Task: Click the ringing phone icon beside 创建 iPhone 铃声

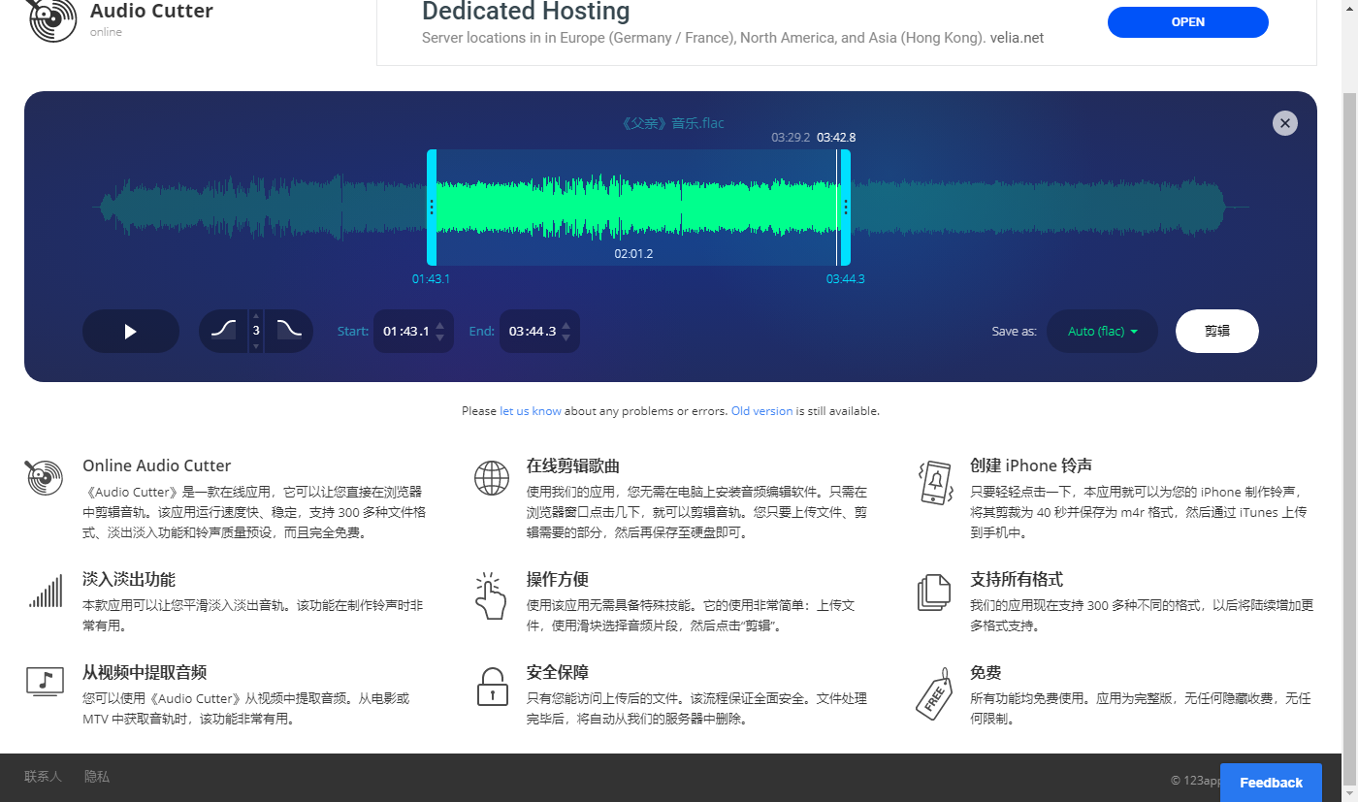Action: pos(935,482)
